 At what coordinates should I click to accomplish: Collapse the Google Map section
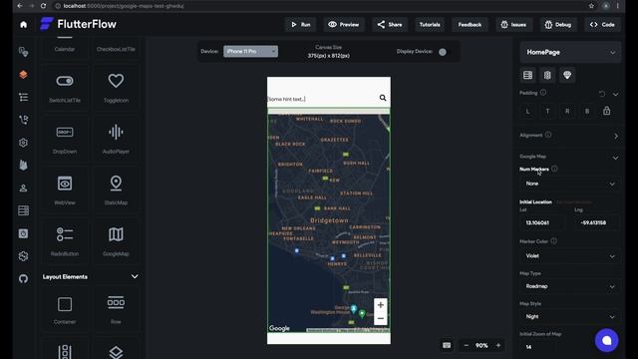point(616,158)
